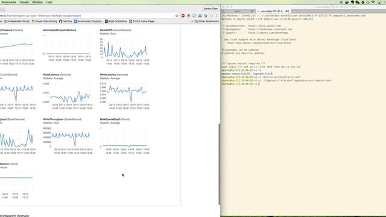Click the ReadLatency chart

68,95
